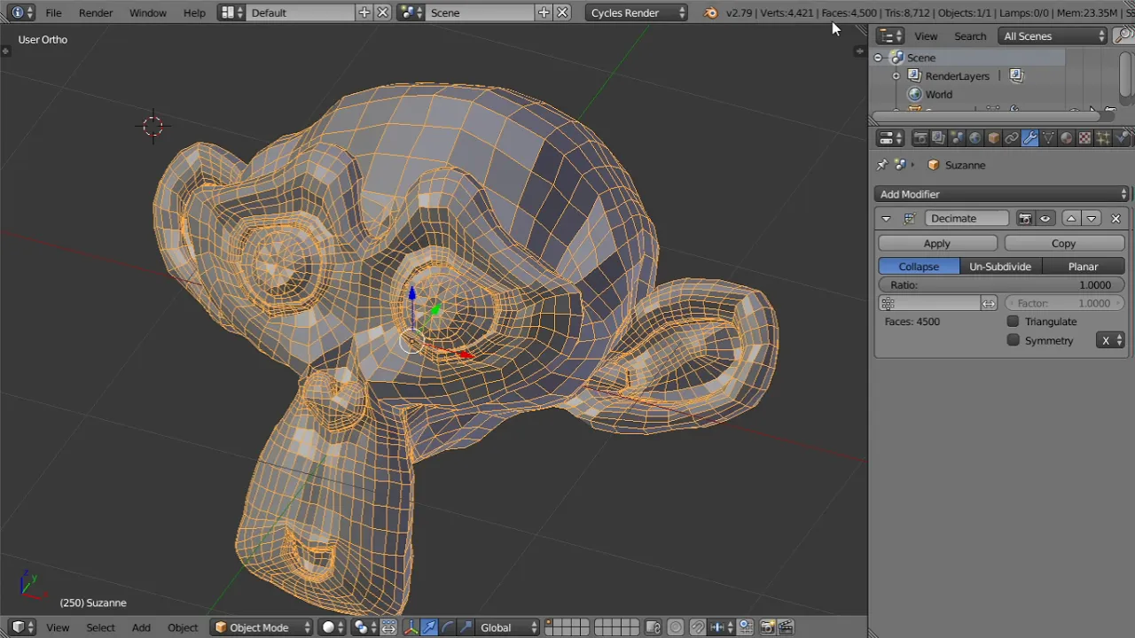
Task: Collapse the Decimate modifier panel triangle
Action: tap(886, 219)
